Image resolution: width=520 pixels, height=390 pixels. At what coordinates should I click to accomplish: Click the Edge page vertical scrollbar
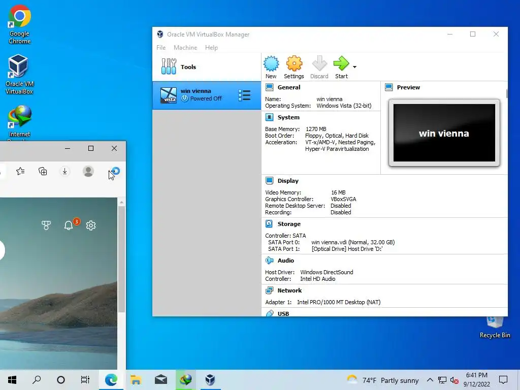tap(121, 258)
